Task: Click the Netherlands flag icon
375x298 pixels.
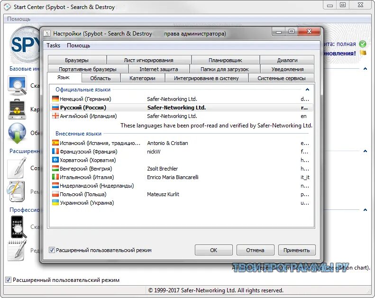Action: (x=55, y=185)
